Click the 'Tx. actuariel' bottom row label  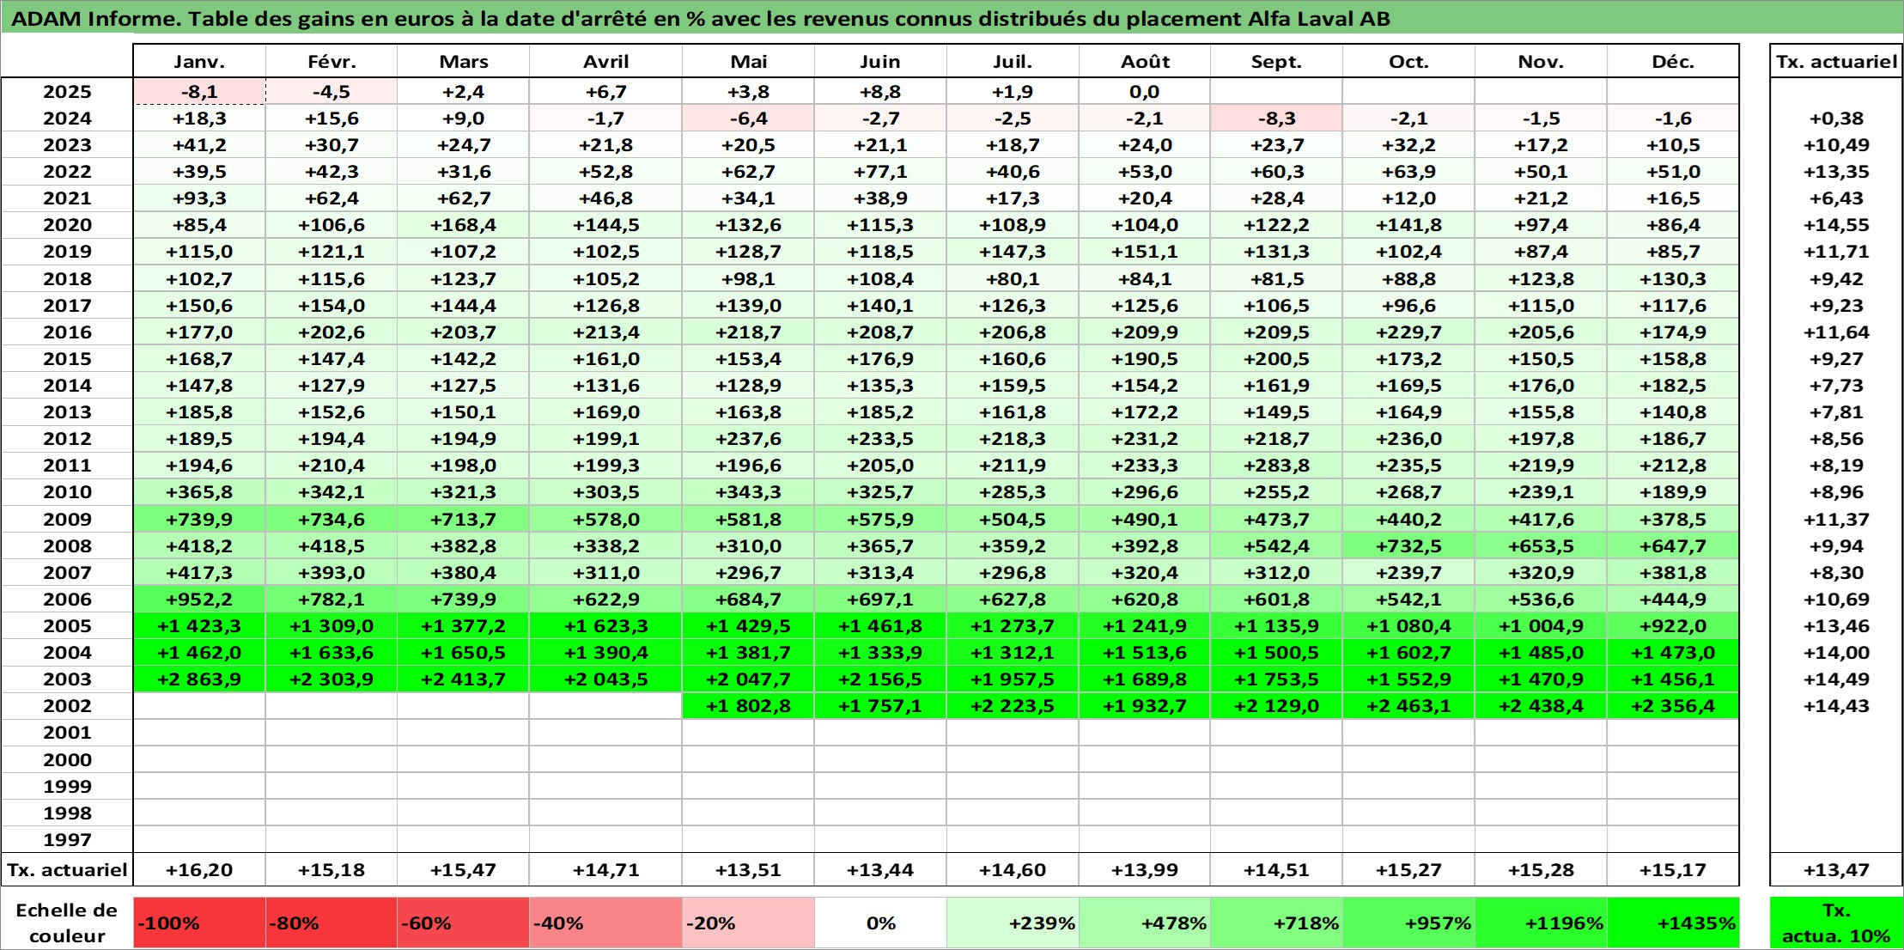click(67, 870)
